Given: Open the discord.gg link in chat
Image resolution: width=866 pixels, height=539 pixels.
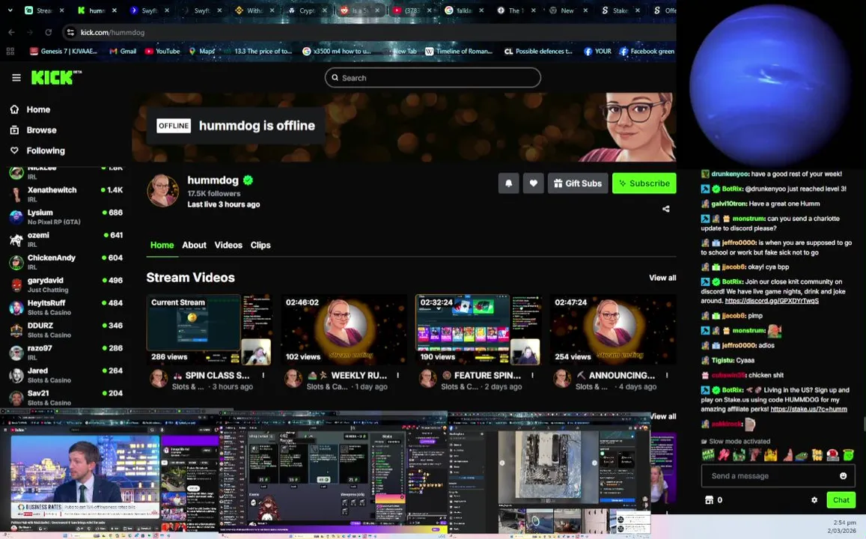Looking at the screenshot, I should 772,301.
